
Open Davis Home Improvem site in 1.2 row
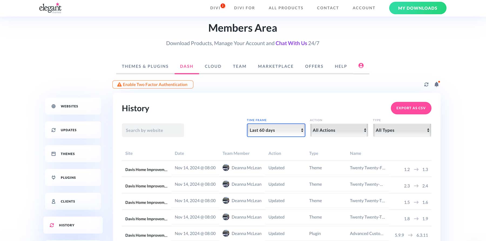pos(146,170)
